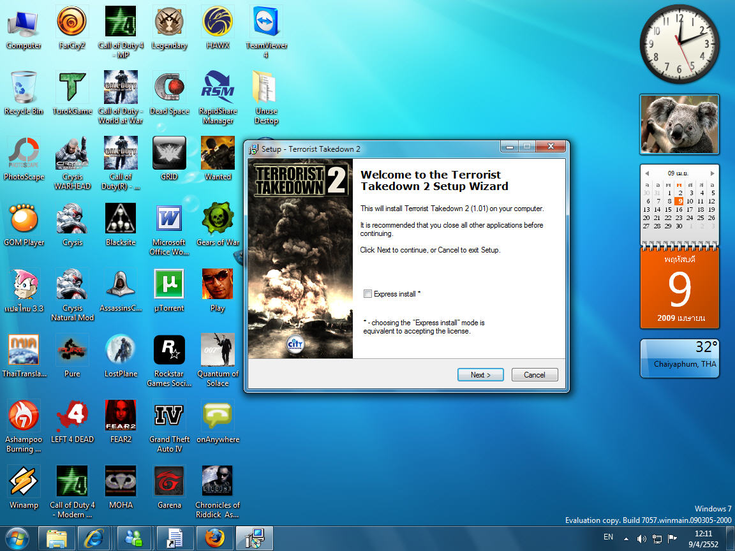Select the TeamViewer 4 icon
This screenshot has width=735, height=551.
pyautogui.click(x=266, y=32)
